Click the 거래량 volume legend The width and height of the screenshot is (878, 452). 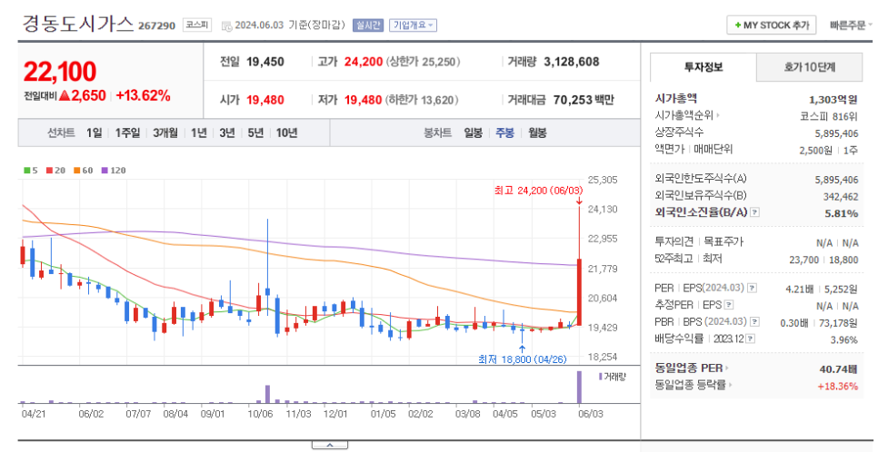click(612, 377)
